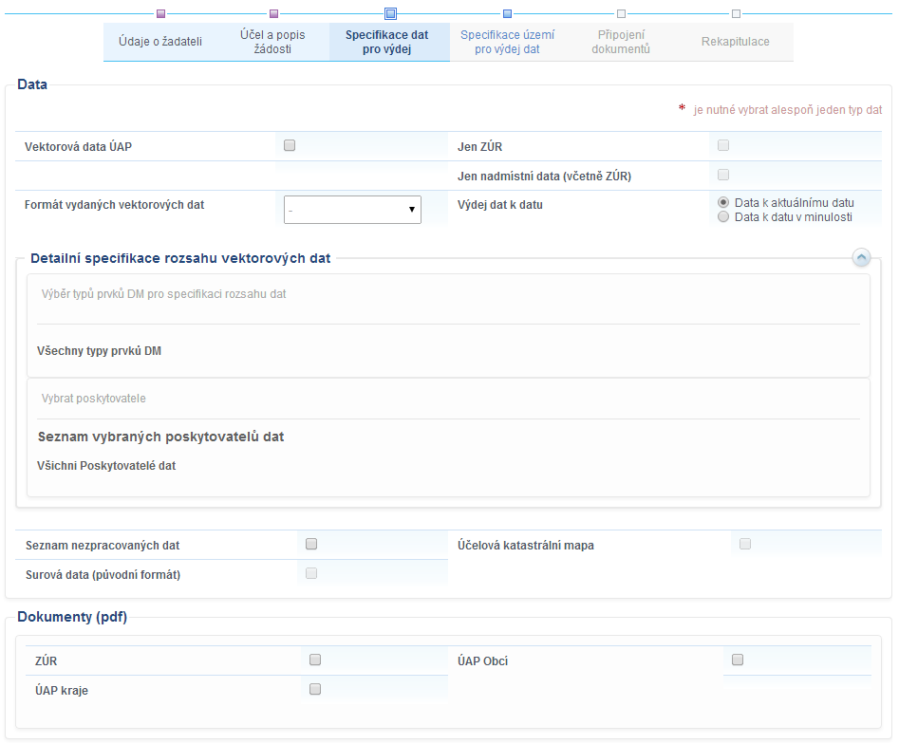Screen dimensions: 899x744
Task: Tick the ZÚR documents checkbox
Action: (x=315, y=660)
